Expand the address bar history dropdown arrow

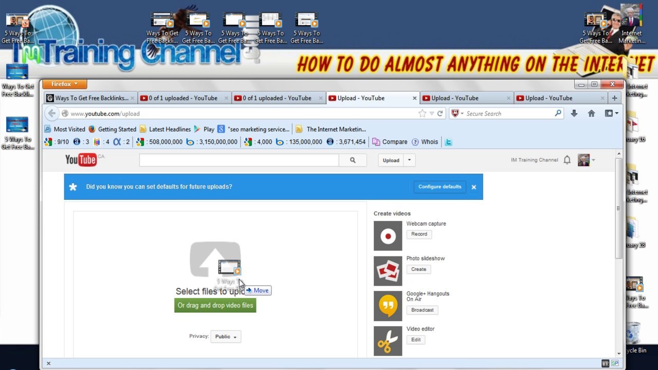point(432,114)
